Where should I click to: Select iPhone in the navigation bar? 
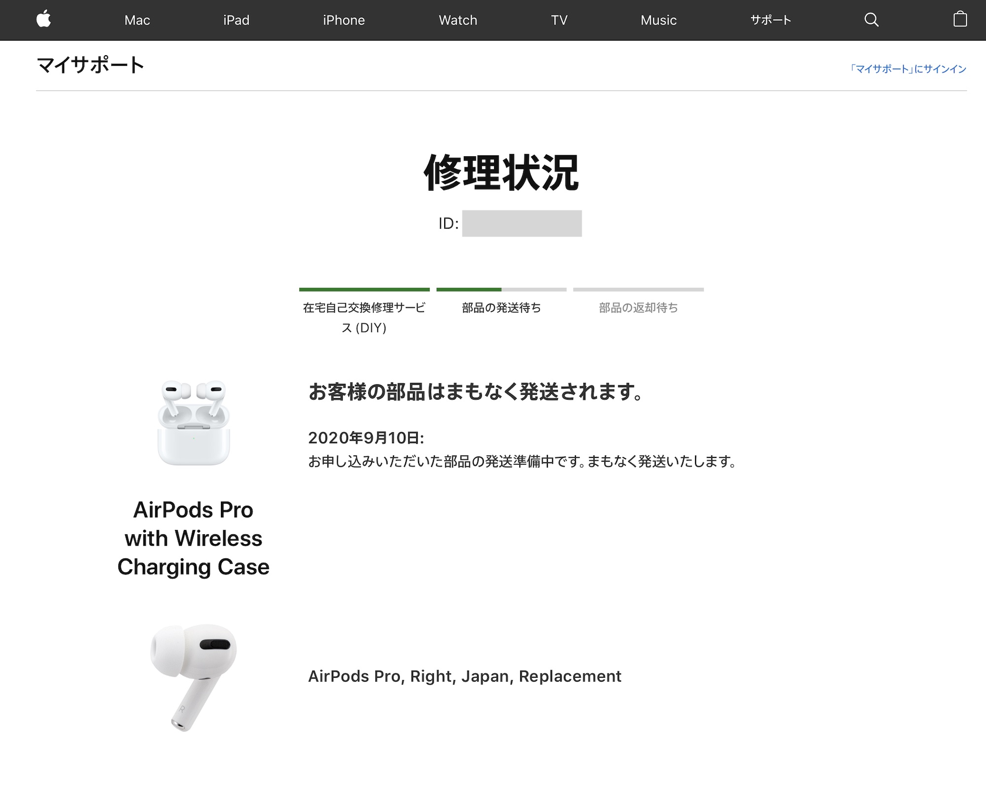click(x=344, y=20)
